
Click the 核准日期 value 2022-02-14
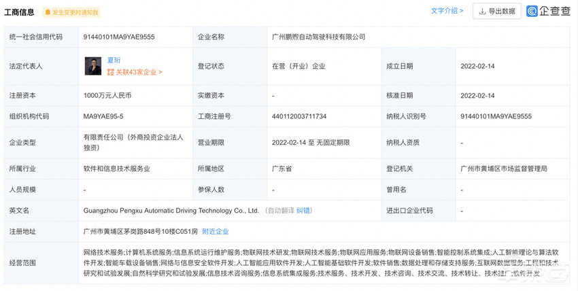pyautogui.click(x=477, y=96)
